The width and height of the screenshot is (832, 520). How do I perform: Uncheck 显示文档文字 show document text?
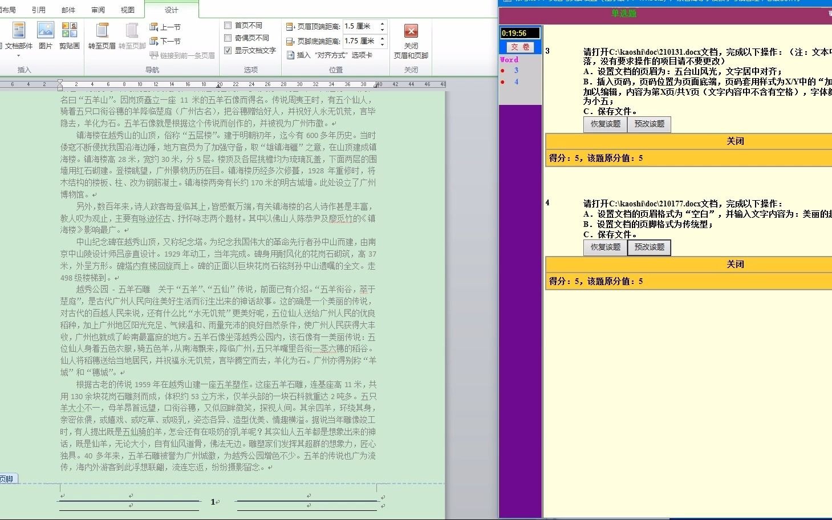228,50
